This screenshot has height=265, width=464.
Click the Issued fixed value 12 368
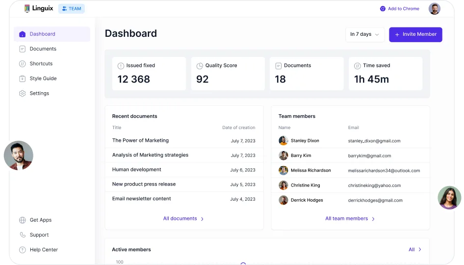tap(134, 79)
